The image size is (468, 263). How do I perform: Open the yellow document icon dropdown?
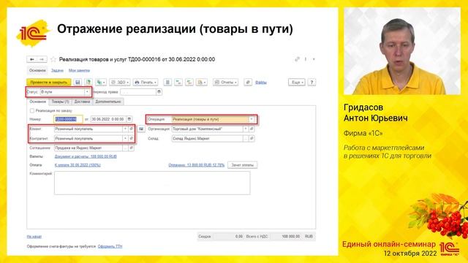(202, 82)
